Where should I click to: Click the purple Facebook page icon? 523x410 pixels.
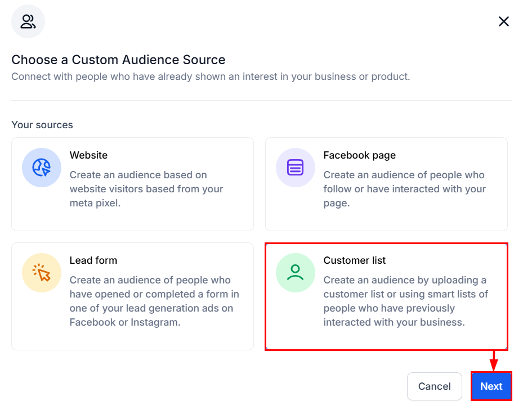pos(295,168)
